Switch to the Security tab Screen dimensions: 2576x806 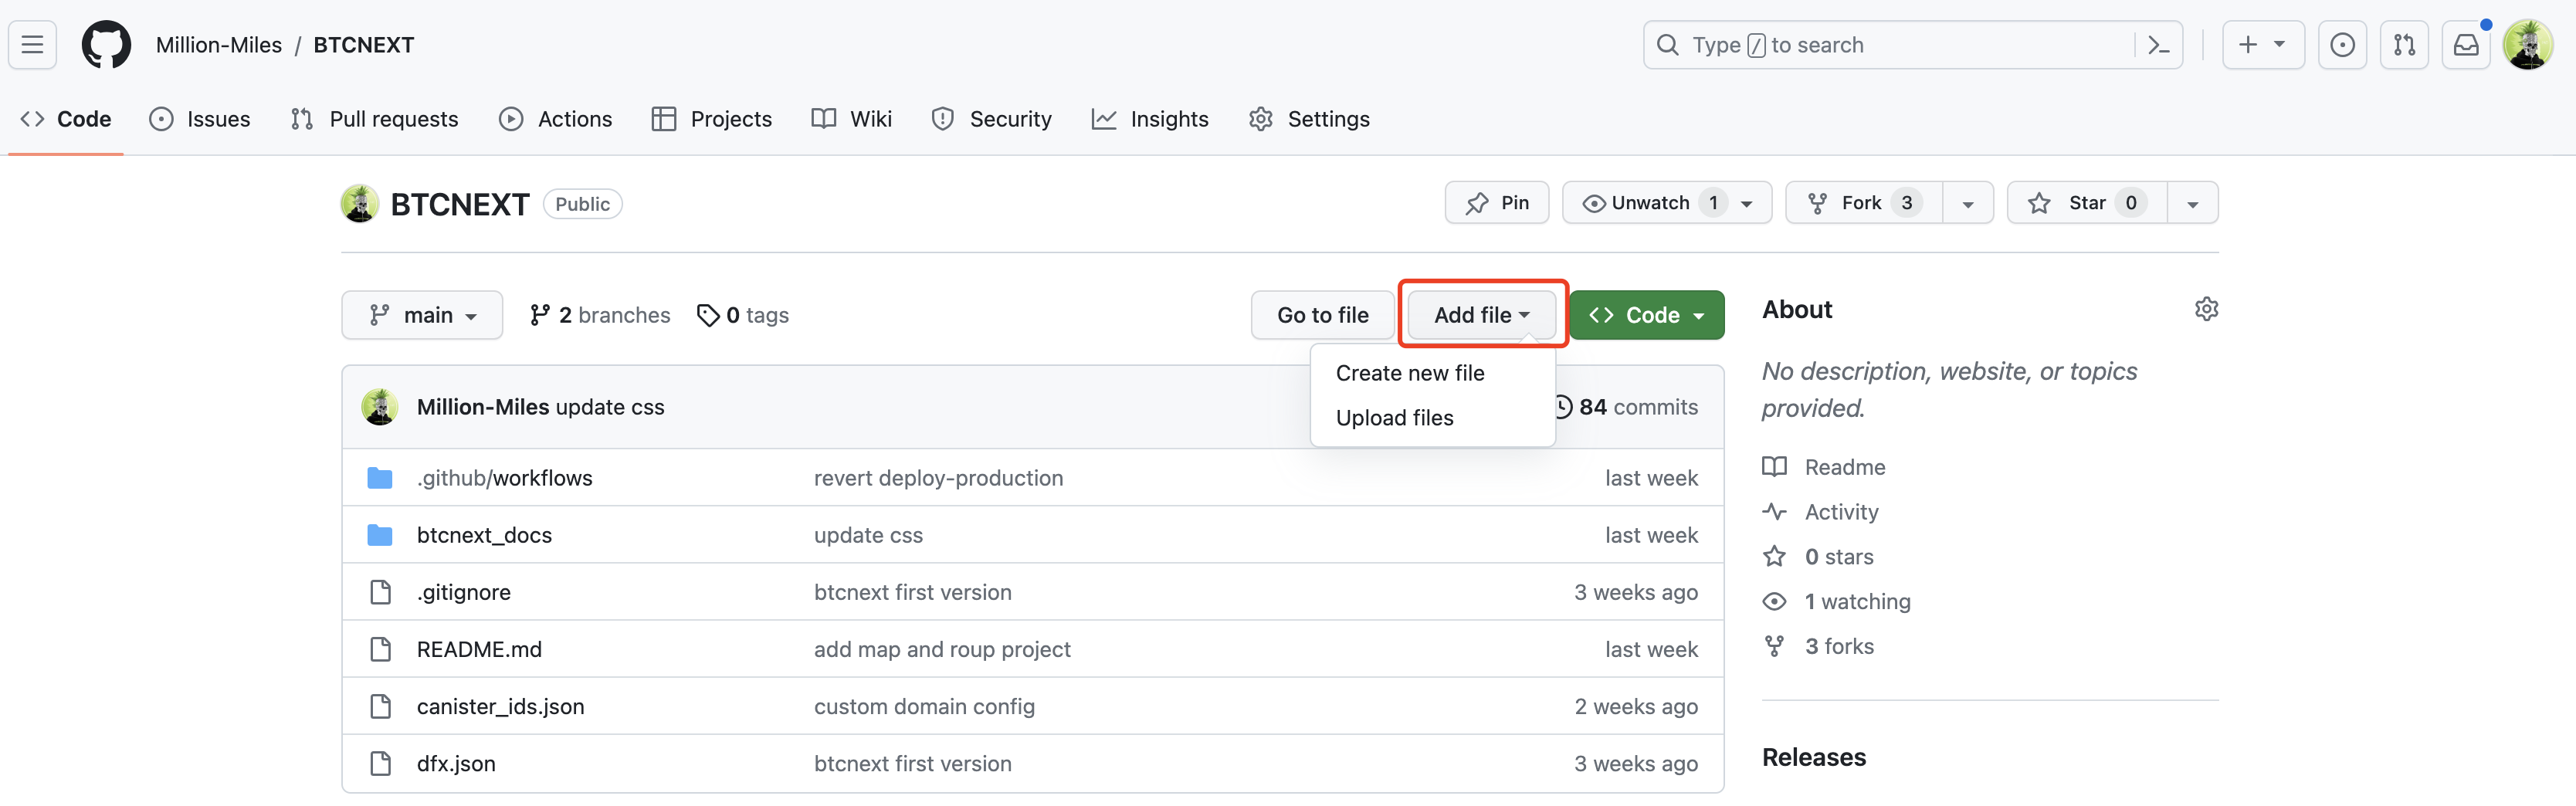[991, 119]
